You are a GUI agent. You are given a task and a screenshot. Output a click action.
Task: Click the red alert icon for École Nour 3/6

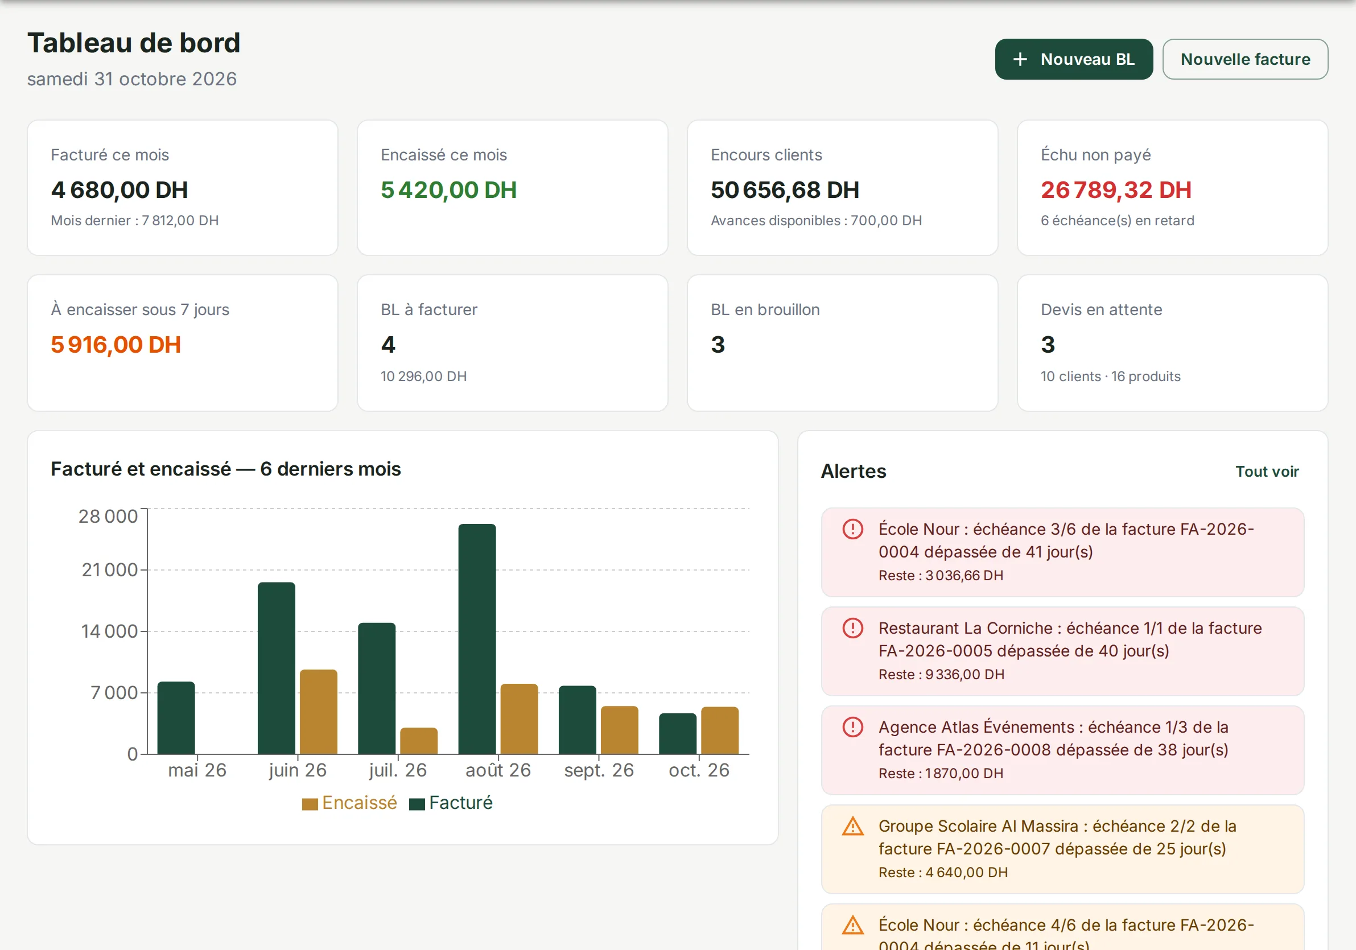[x=852, y=529]
